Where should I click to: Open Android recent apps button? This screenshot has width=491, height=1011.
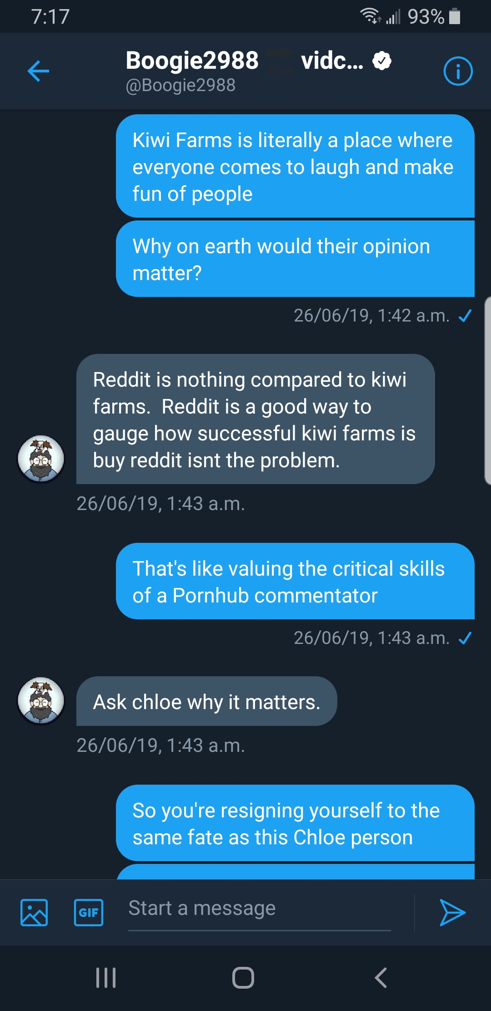(106, 977)
